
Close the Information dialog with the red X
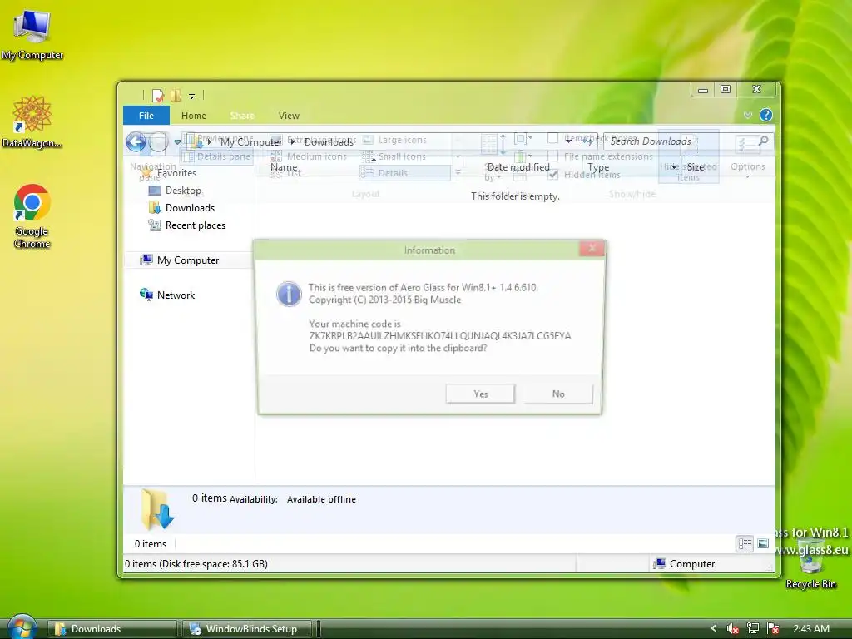click(x=592, y=248)
